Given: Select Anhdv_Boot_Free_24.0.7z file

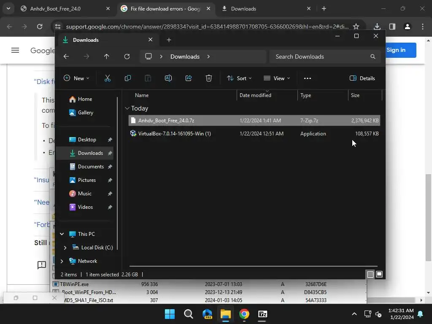Looking at the screenshot, I should 254,120.
